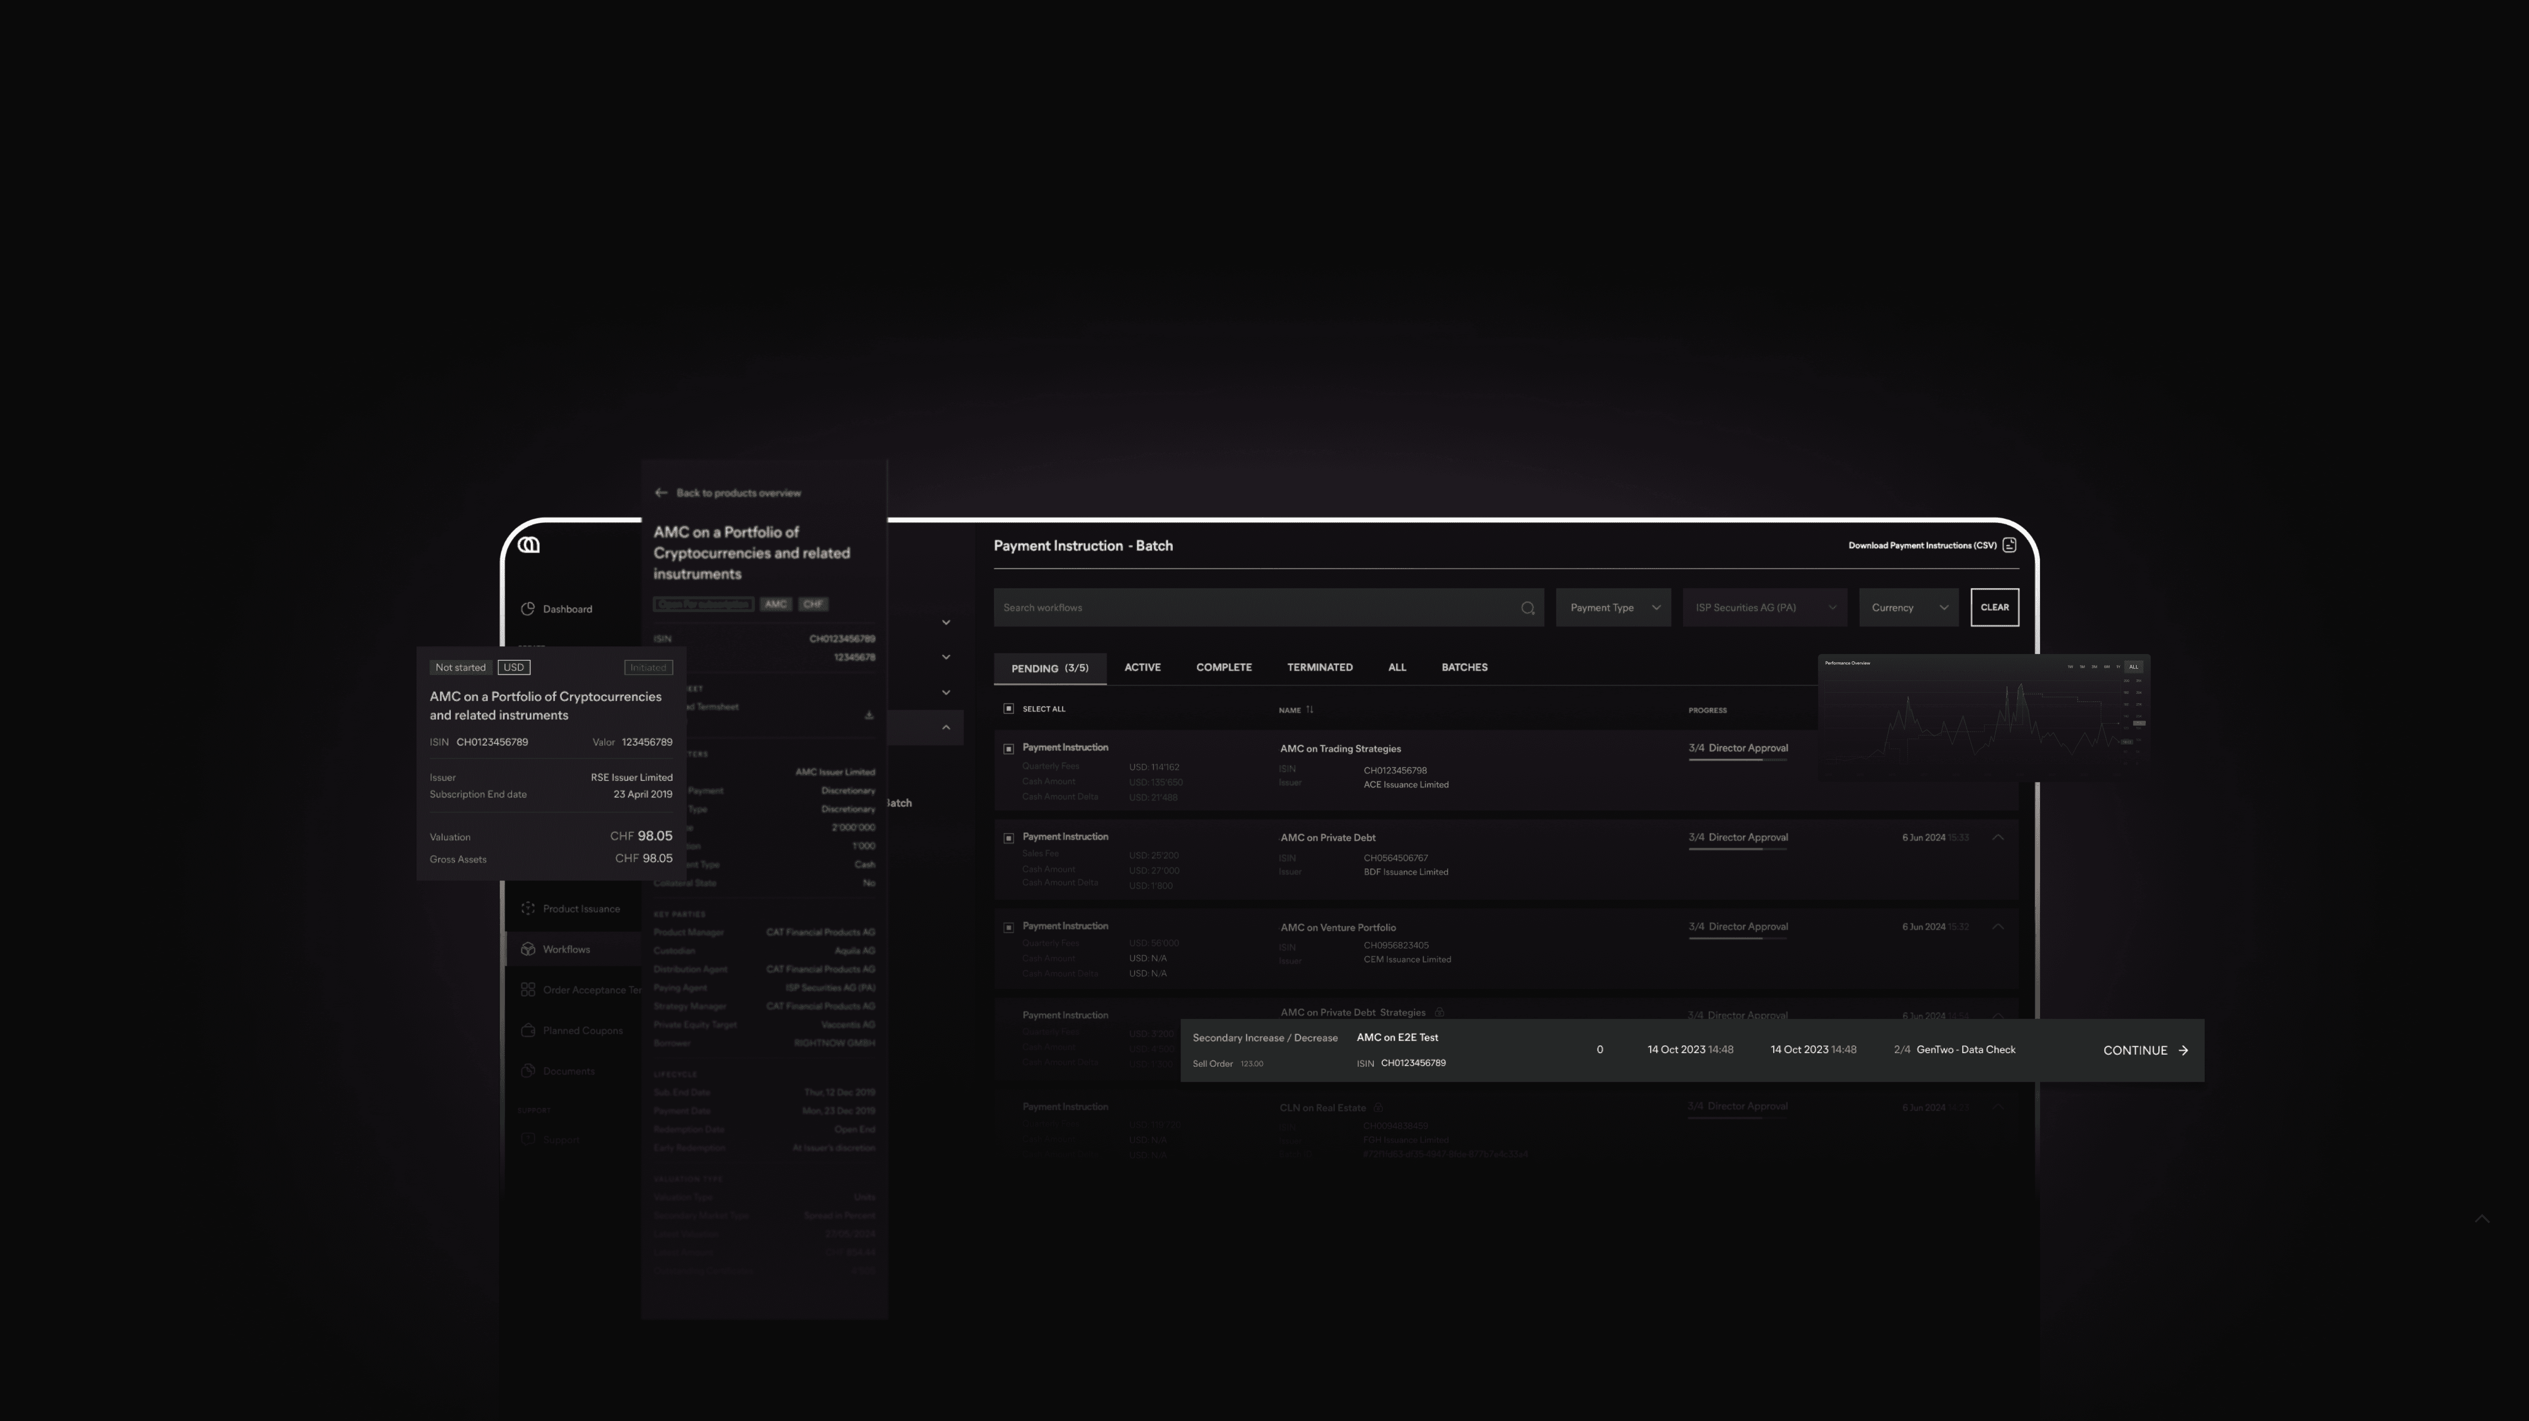Click progress bar for AMC on Private Debt

pyautogui.click(x=1737, y=849)
